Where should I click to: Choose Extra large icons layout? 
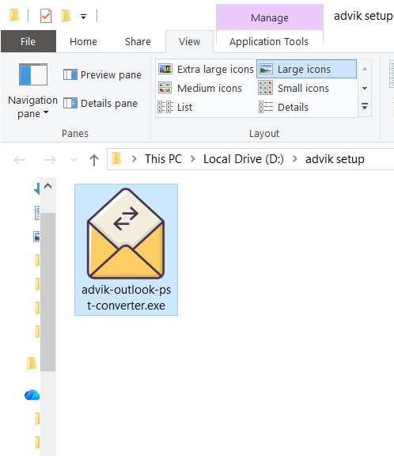pyautogui.click(x=206, y=69)
